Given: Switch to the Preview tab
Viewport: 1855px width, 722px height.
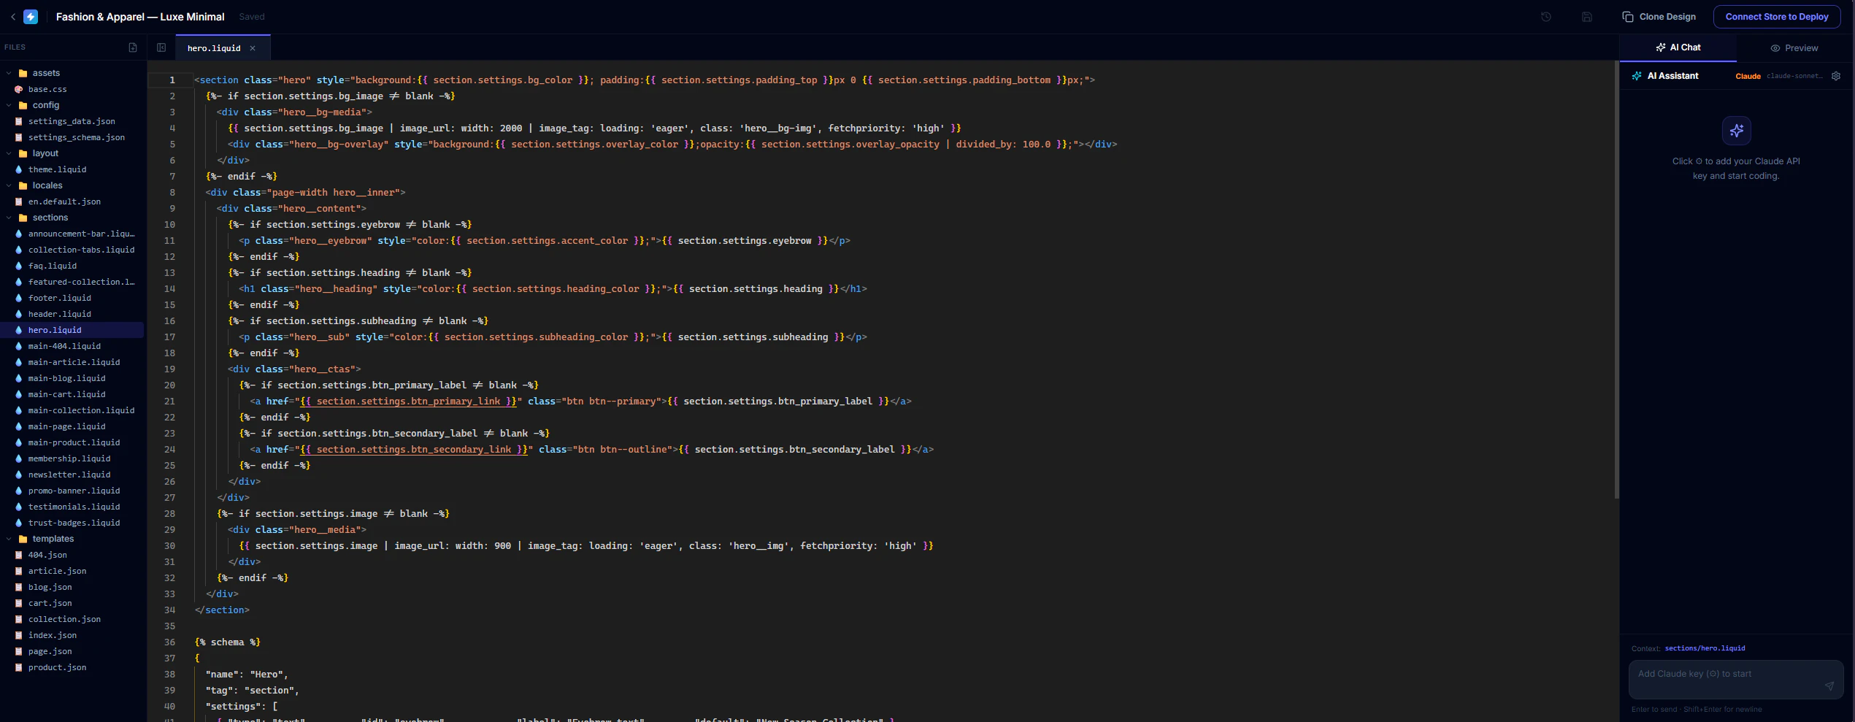Looking at the screenshot, I should 1794,48.
